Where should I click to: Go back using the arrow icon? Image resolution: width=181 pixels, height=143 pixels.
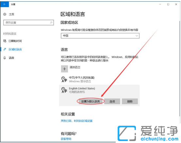[5, 4]
